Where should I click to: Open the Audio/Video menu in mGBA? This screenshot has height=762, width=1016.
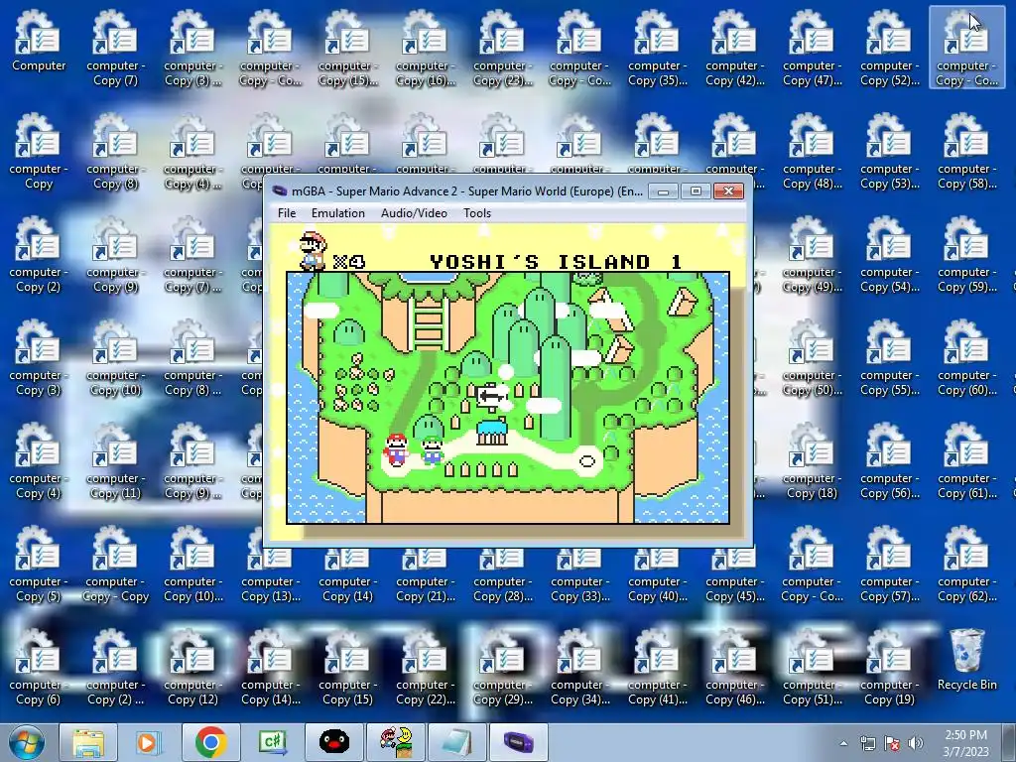pyautogui.click(x=414, y=213)
